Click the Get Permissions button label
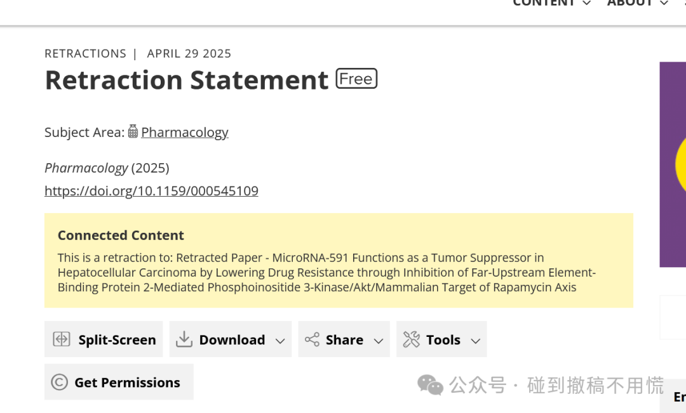This screenshot has width=686, height=413. coord(127,383)
